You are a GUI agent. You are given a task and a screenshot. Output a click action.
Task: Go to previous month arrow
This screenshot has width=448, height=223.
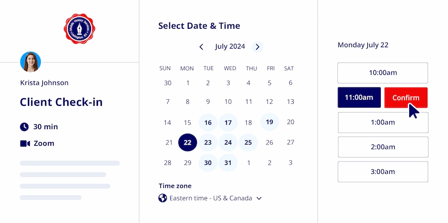click(x=201, y=47)
